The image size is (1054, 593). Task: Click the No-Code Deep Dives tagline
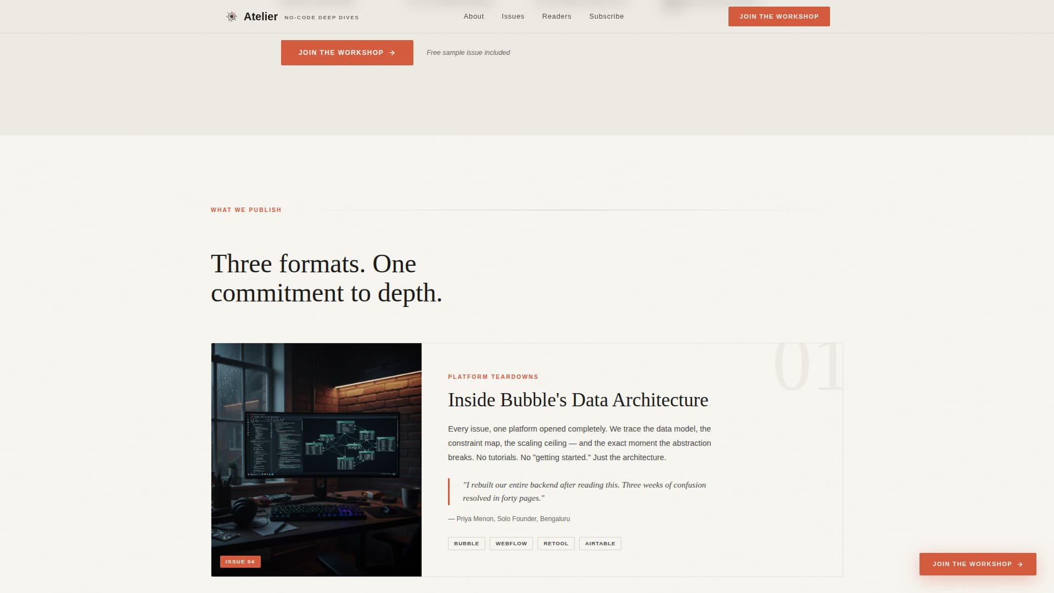[x=322, y=18]
